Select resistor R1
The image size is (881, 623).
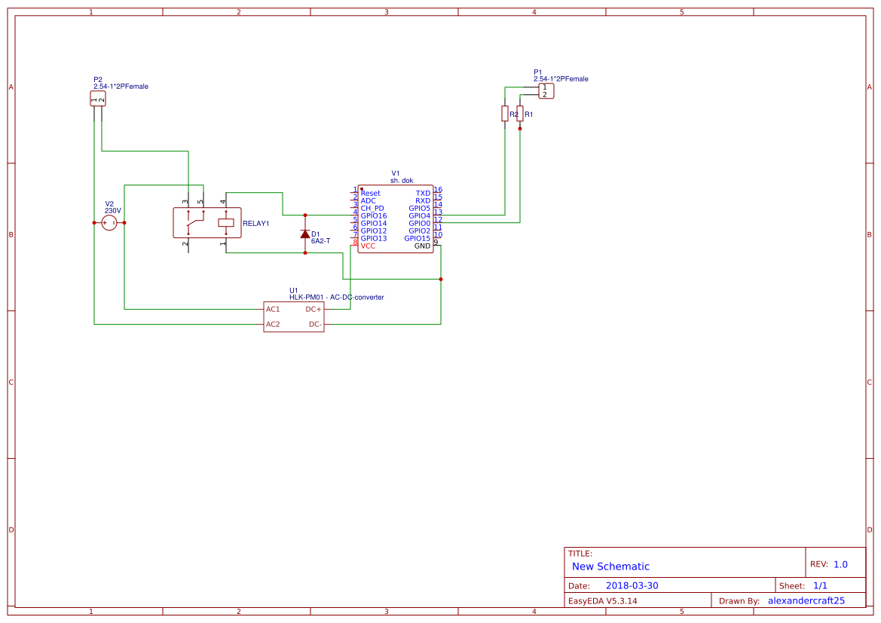click(x=520, y=114)
